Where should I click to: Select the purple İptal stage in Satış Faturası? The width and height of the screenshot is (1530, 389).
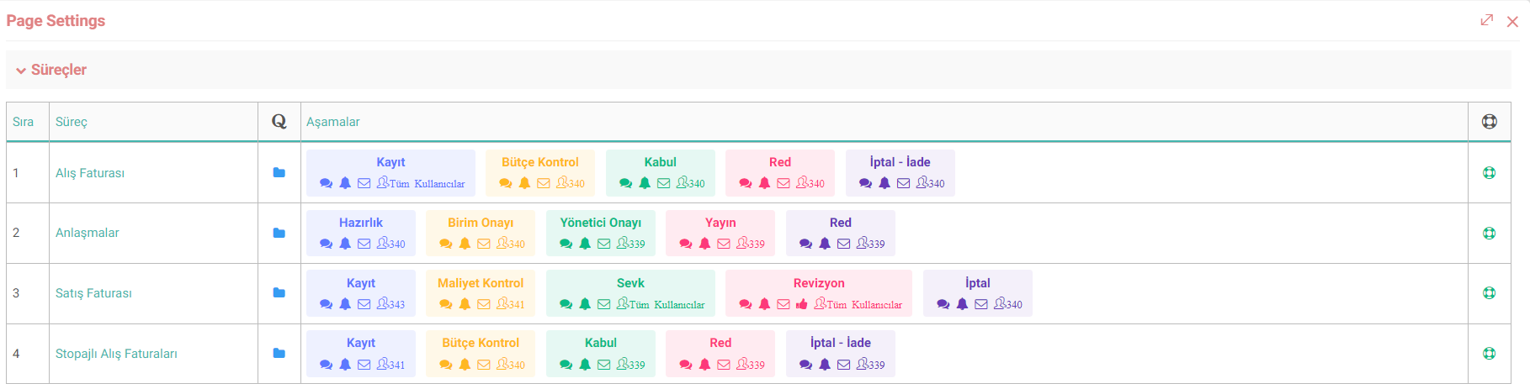[x=978, y=293]
